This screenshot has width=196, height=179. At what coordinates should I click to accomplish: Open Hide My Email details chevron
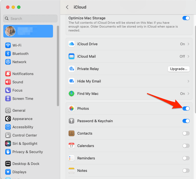(x=189, y=81)
